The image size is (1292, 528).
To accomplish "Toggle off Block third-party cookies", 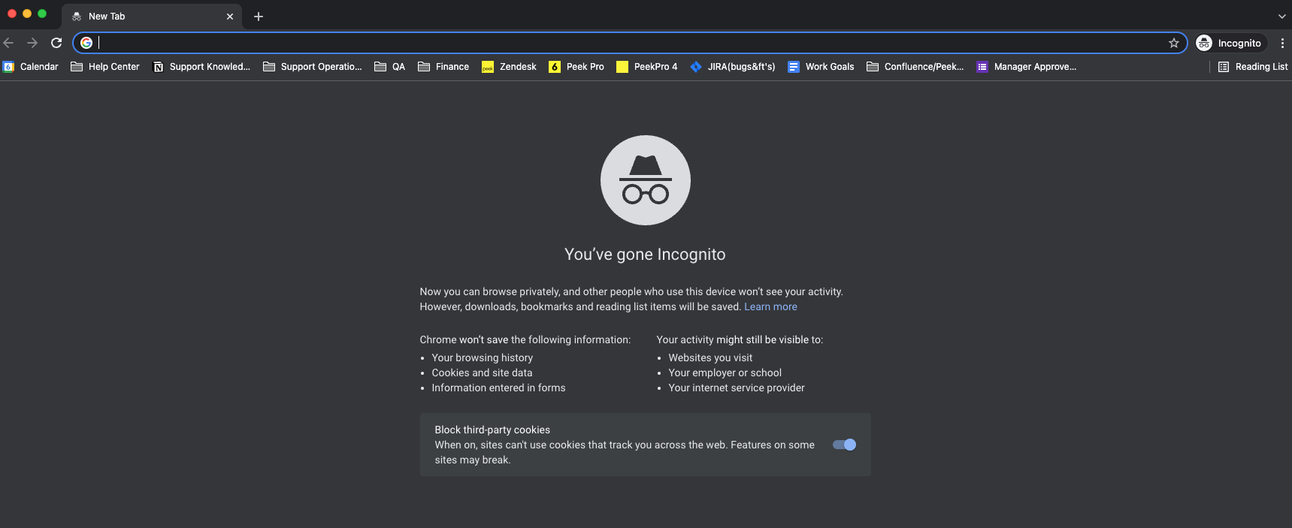I will click(x=844, y=445).
